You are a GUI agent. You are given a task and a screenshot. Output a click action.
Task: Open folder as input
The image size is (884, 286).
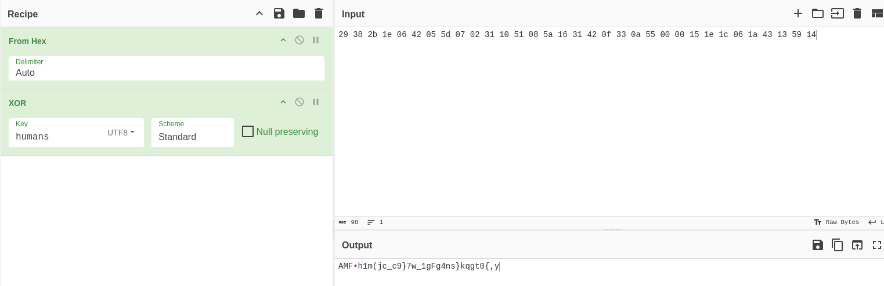point(818,13)
